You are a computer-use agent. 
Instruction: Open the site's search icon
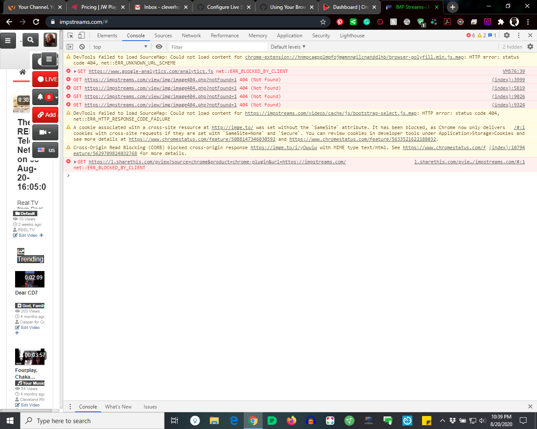[30, 40]
